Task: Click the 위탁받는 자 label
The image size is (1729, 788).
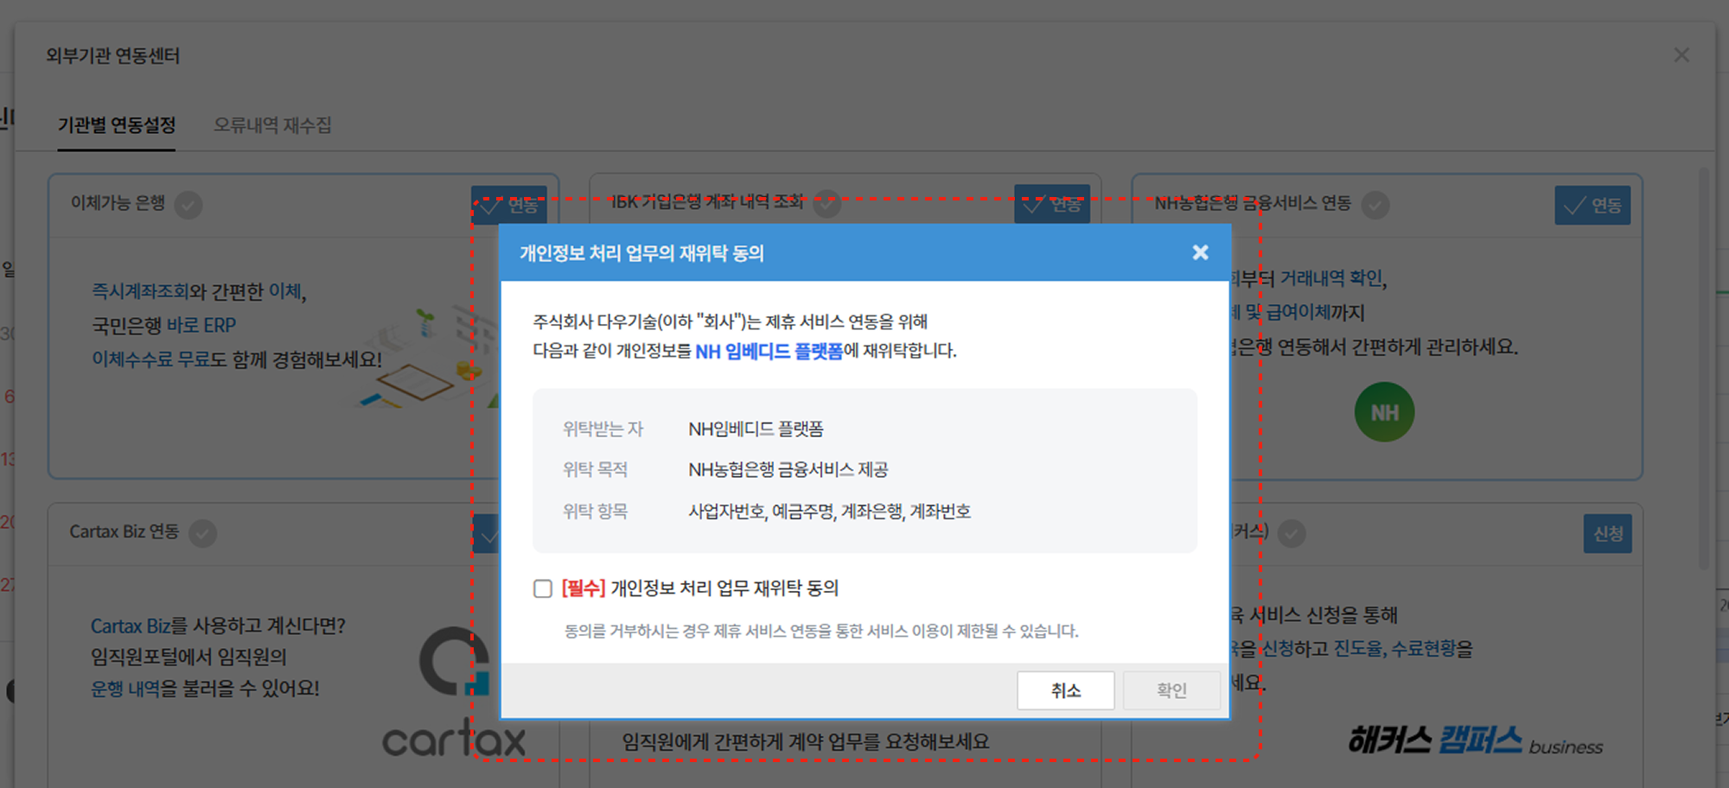Action: 603,429
